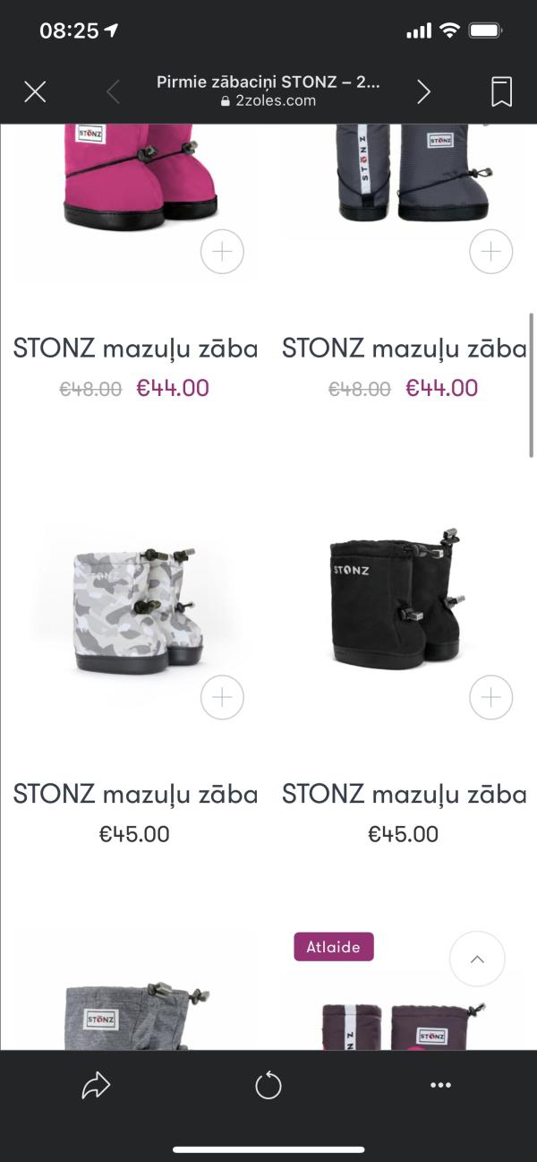Add the grey striped STONZ boots via plus

pyautogui.click(x=491, y=252)
